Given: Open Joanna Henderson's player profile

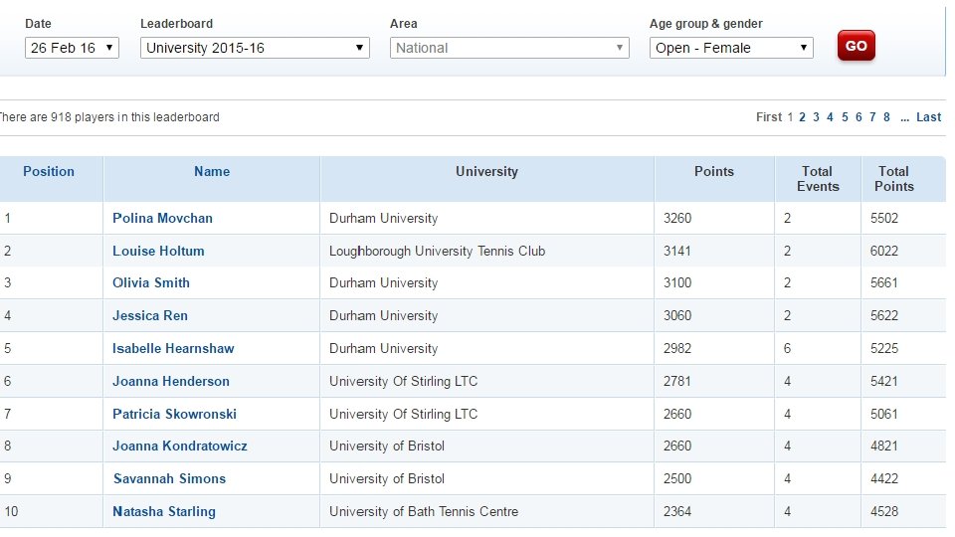Looking at the screenshot, I should pyautogui.click(x=171, y=382).
